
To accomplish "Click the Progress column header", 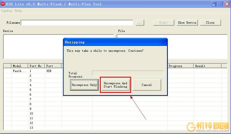I will [180, 66].
